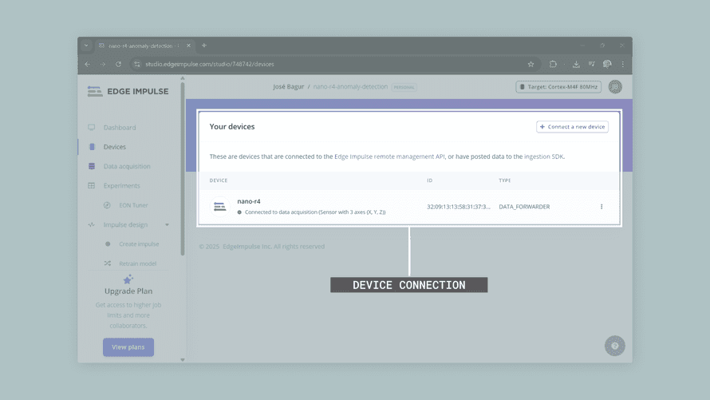Click the Retrain model shuffle icon

point(108,263)
